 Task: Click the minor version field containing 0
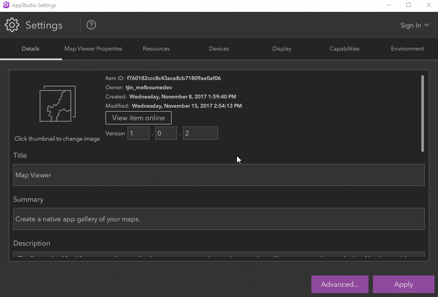(166, 133)
